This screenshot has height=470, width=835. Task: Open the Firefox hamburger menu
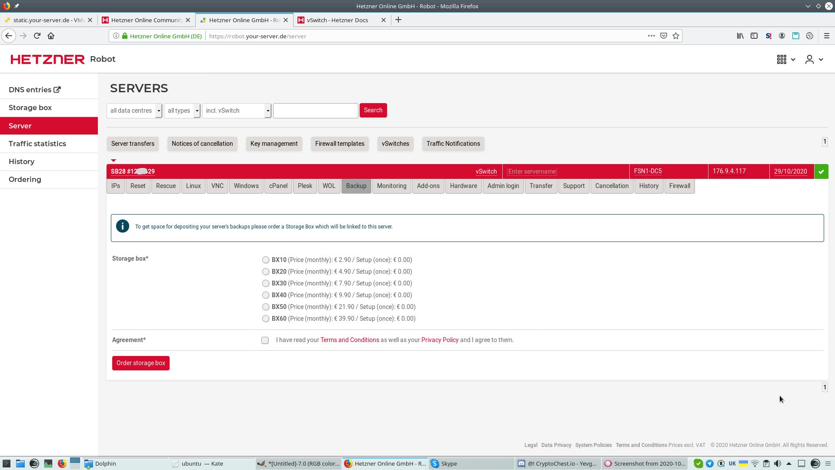826,36
